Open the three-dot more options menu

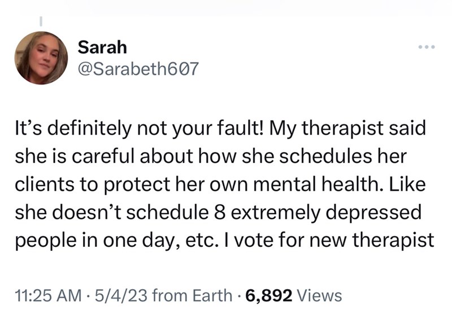(x=427, y=47)
